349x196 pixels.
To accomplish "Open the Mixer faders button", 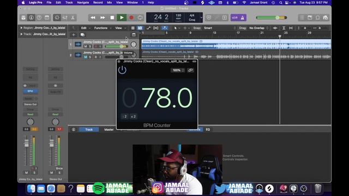I will [65, 17].
